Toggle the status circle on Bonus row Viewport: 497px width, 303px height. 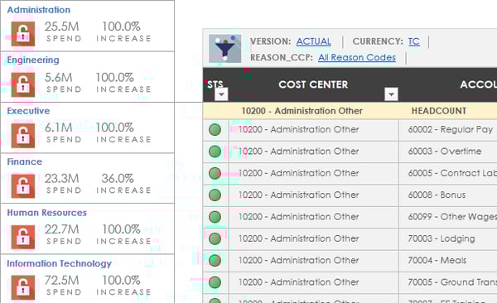coord(215,195)
